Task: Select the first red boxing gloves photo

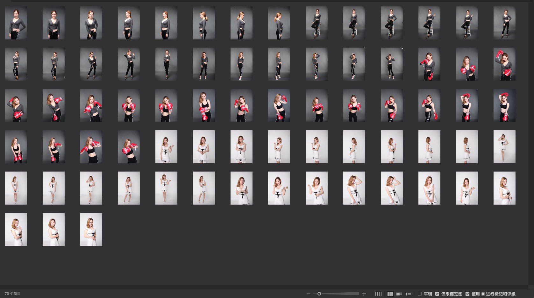Action: [429, 64]
